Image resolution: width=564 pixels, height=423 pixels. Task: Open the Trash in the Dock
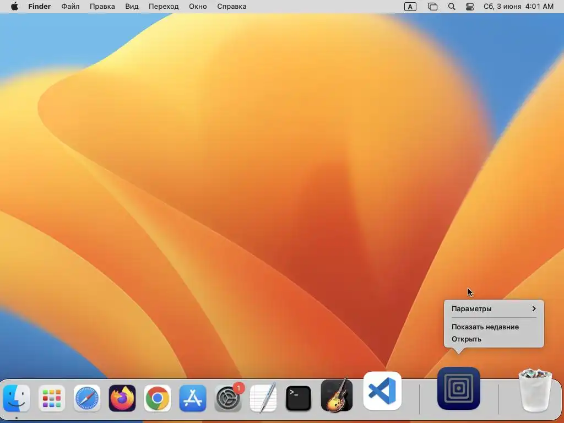[x=535, y=391]
